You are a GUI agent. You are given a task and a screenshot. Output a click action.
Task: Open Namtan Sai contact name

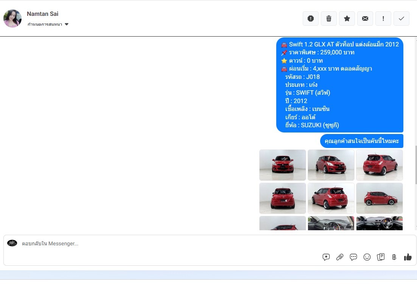tap(42, 14)
